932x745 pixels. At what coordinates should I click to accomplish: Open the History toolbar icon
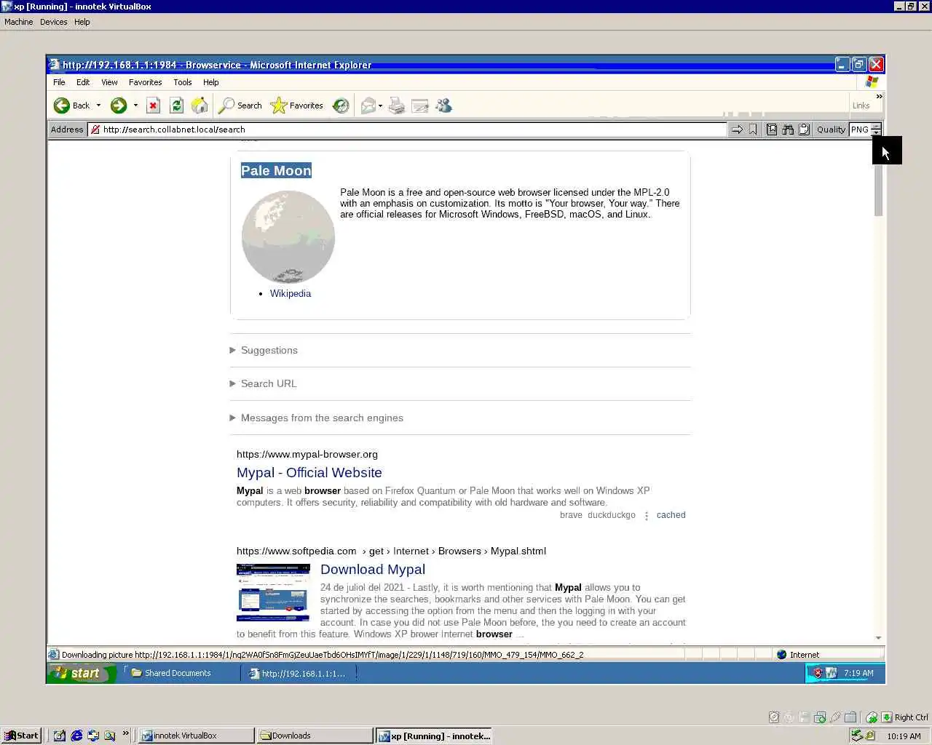[x=341, y=105]
